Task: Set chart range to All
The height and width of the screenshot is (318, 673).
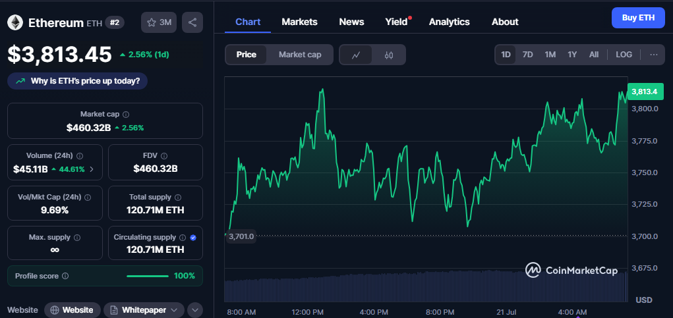Action: [x=594, y=55]
